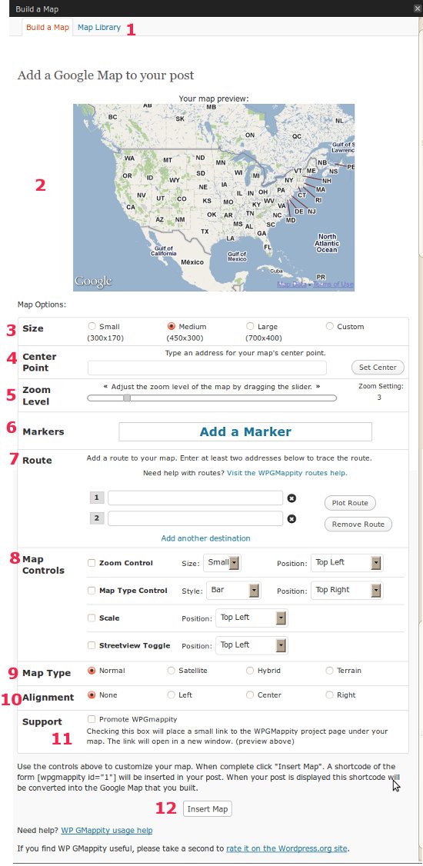Image resolution: width=423 pixels, height=866 pixels.
Task: Set alignment to Center
Action: (x=250, y=694)
